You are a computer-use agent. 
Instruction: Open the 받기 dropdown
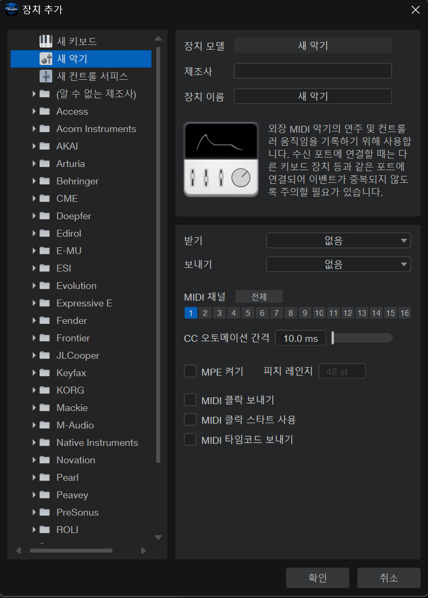click(338, 240)
